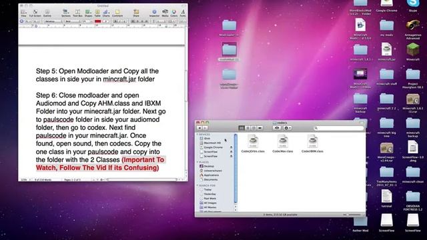
Task: Click Full Screen icon in Pages toolbar
Action: point(35,13)
